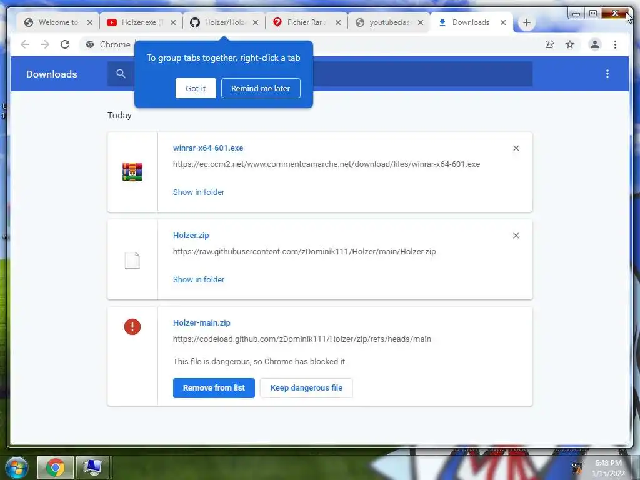
Task: Close the Downloads tab
Action: (x=503, y=22)
